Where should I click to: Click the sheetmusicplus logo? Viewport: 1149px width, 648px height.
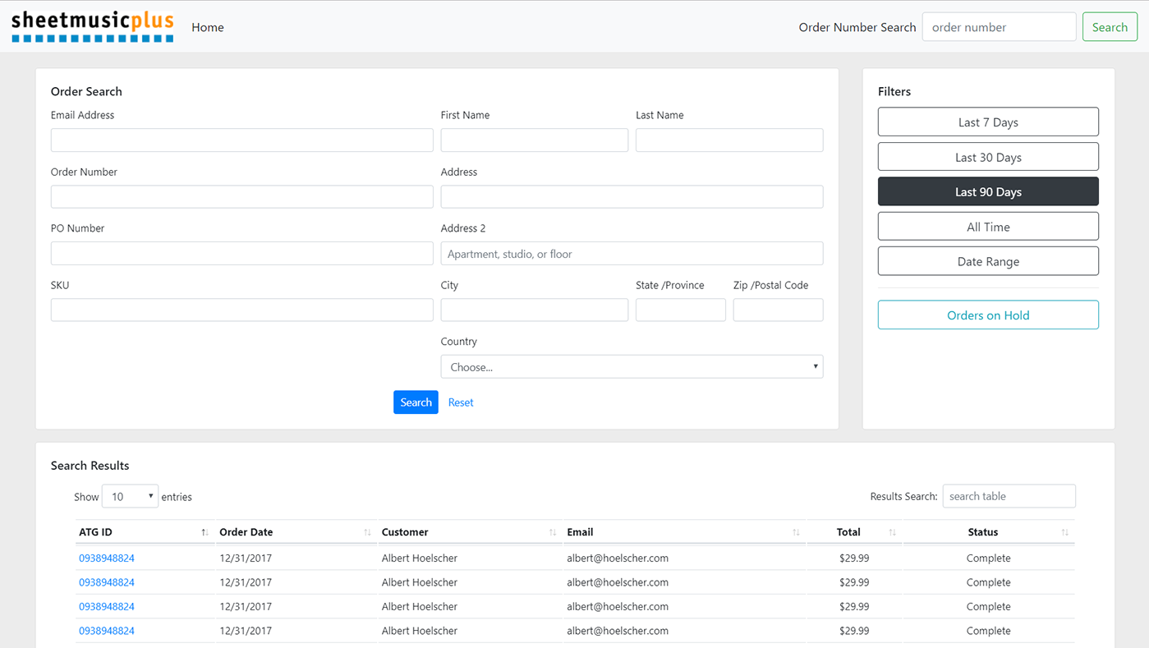(93, 27)
